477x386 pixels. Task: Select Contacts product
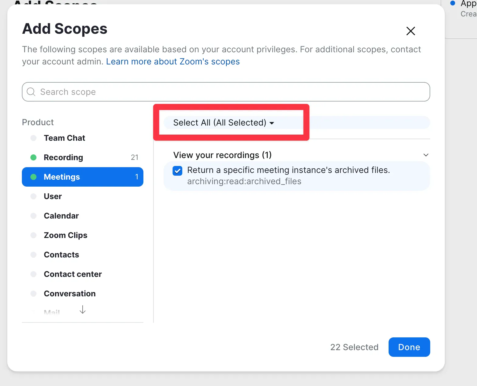[x=83, y=255]
